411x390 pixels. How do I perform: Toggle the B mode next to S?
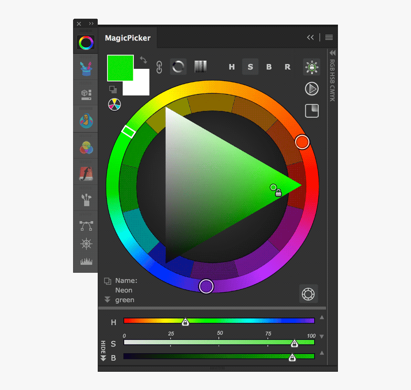[x=269, y=67]
